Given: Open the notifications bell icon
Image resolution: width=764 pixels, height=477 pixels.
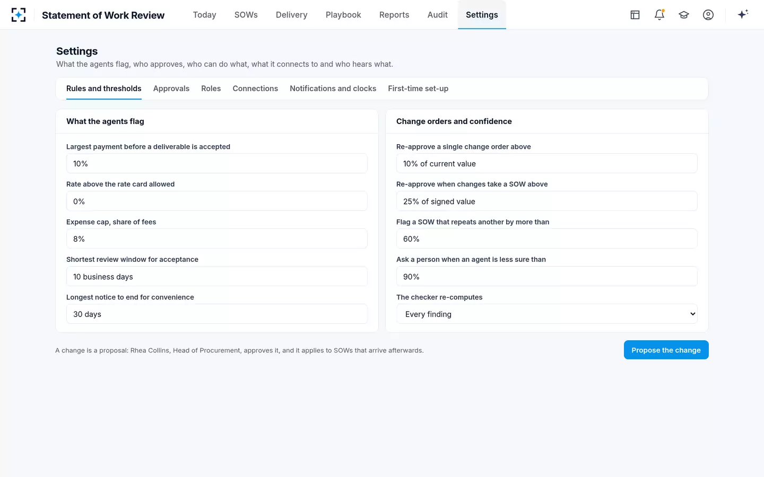Looking at the screenshot, I should (659, 15).
